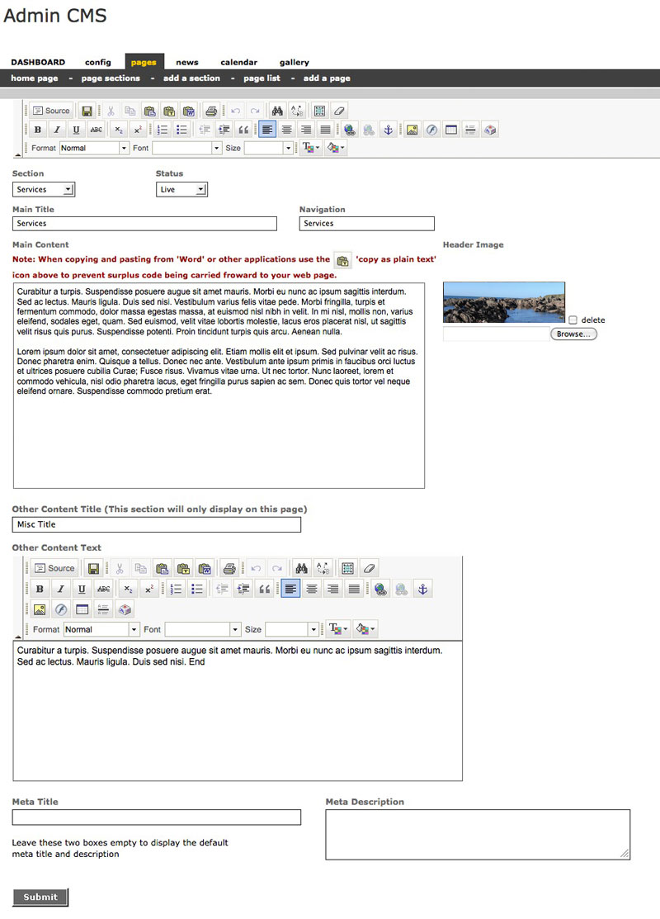Toggle Source view in the main editor
Viewport: 660px width, 919px height.
(52, 110)
